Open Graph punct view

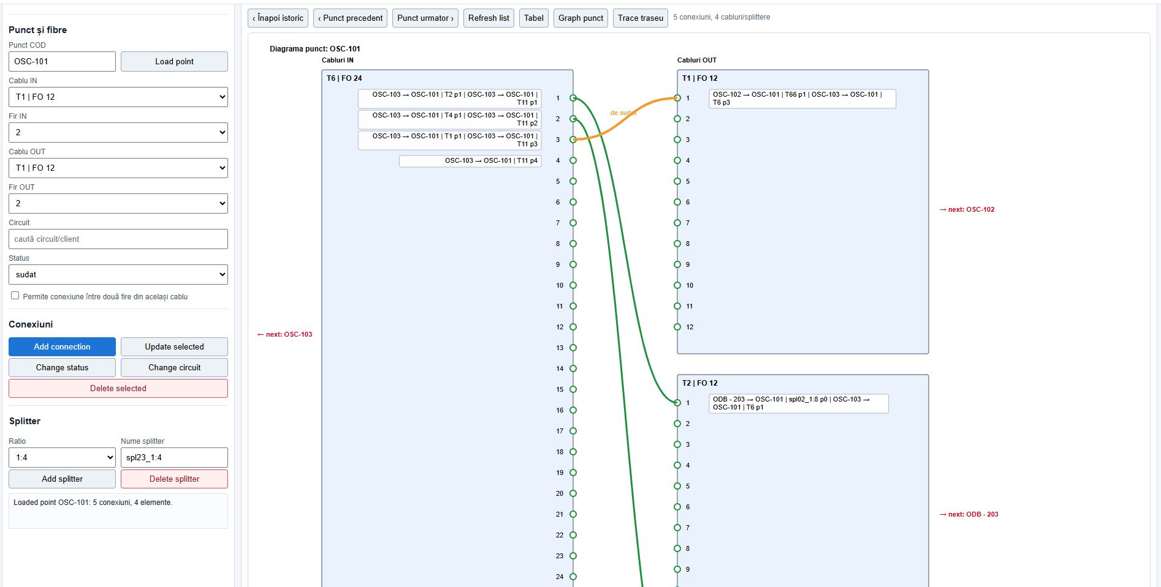(580, 18)
